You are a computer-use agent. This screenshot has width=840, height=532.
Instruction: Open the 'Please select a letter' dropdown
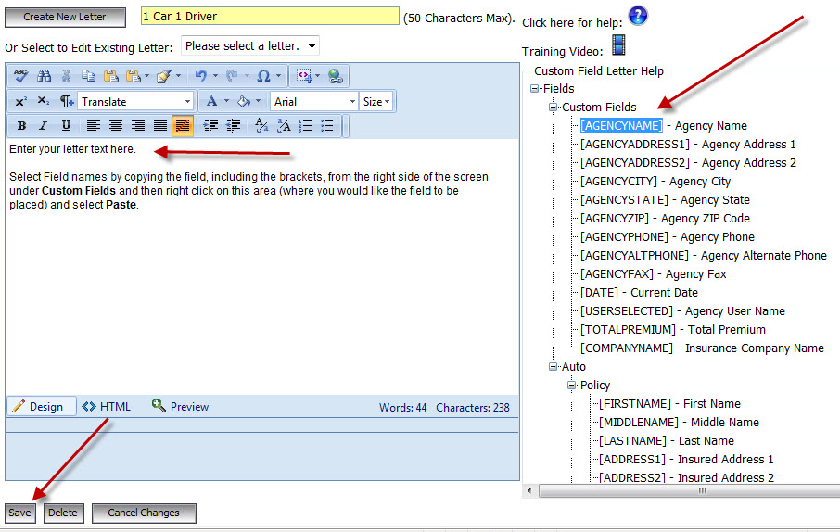[250, 45]
